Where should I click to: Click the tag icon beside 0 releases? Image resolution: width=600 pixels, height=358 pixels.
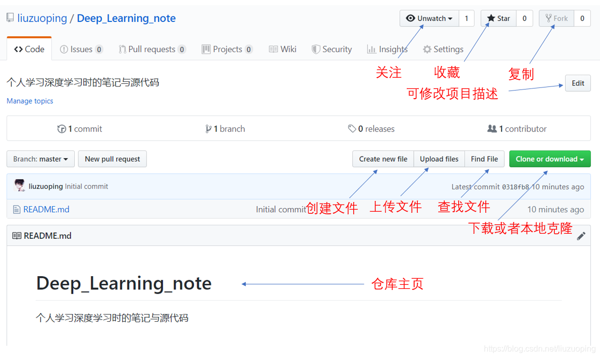tap(352, 129)
